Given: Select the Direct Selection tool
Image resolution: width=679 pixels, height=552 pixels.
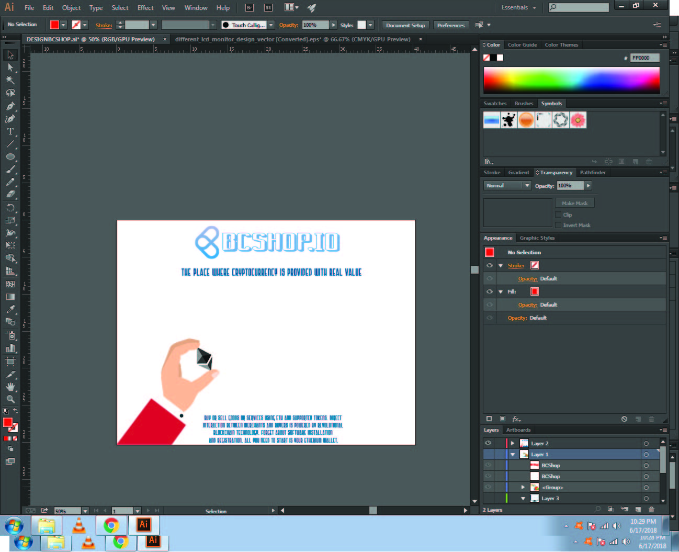Looking at the screenshot, I should coord(10,67).
